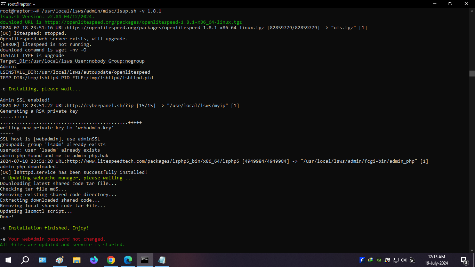
Task: Click 'Extracting downloaded shared code...' line
Action: coord(50,200)
